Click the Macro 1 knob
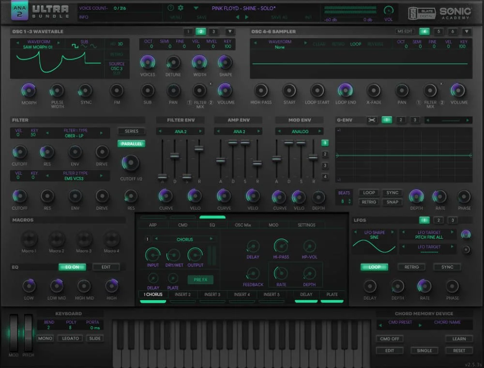484x368 pixels. click(29, 238)
